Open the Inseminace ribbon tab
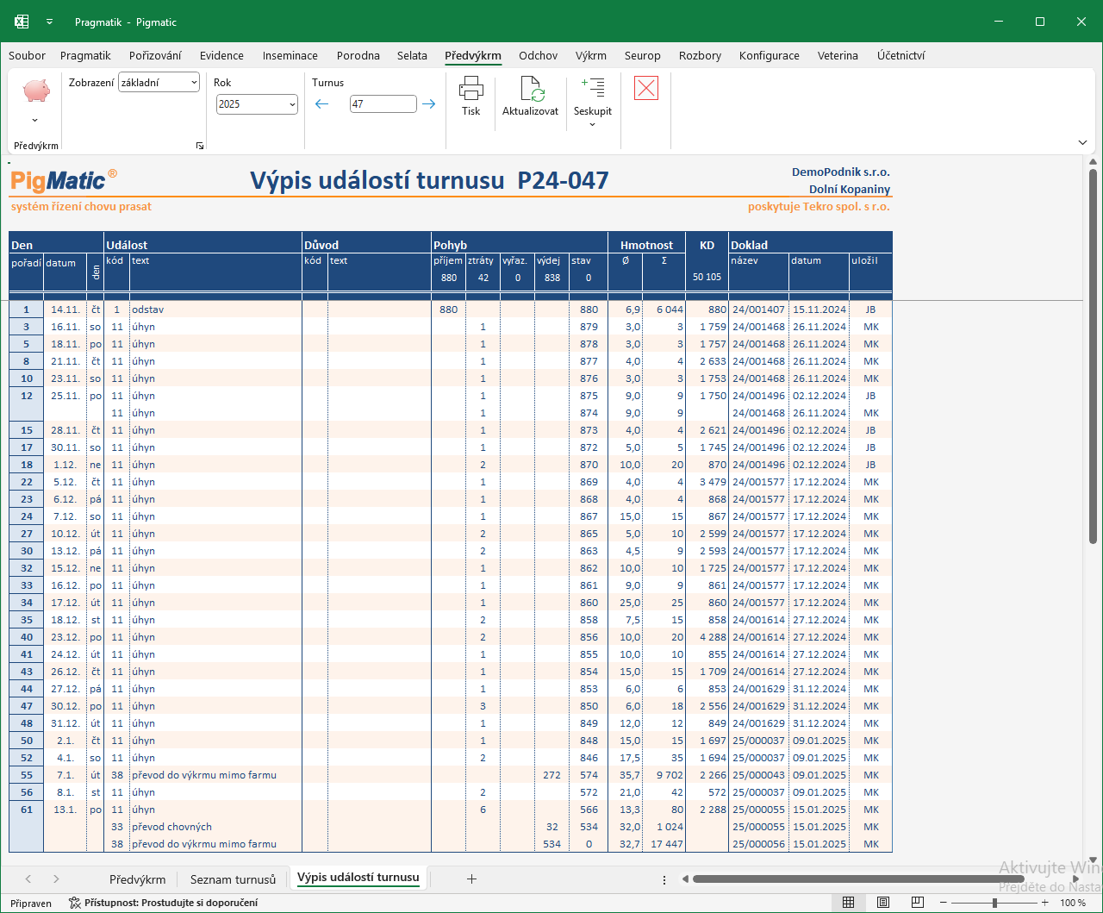This screenshot has width=1103, height=913. [290, 55]
